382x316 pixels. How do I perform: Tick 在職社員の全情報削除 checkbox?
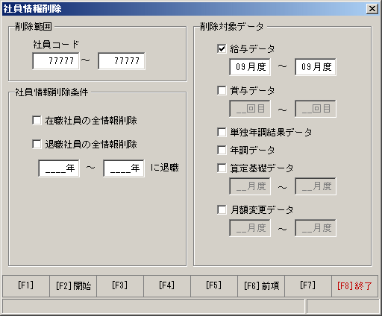coord(37,121)
